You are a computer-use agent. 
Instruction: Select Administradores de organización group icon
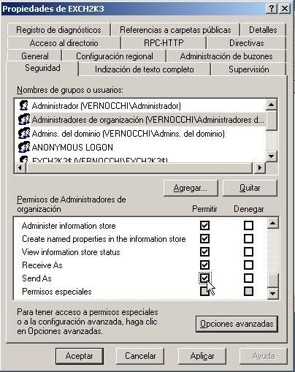point(24,120)
